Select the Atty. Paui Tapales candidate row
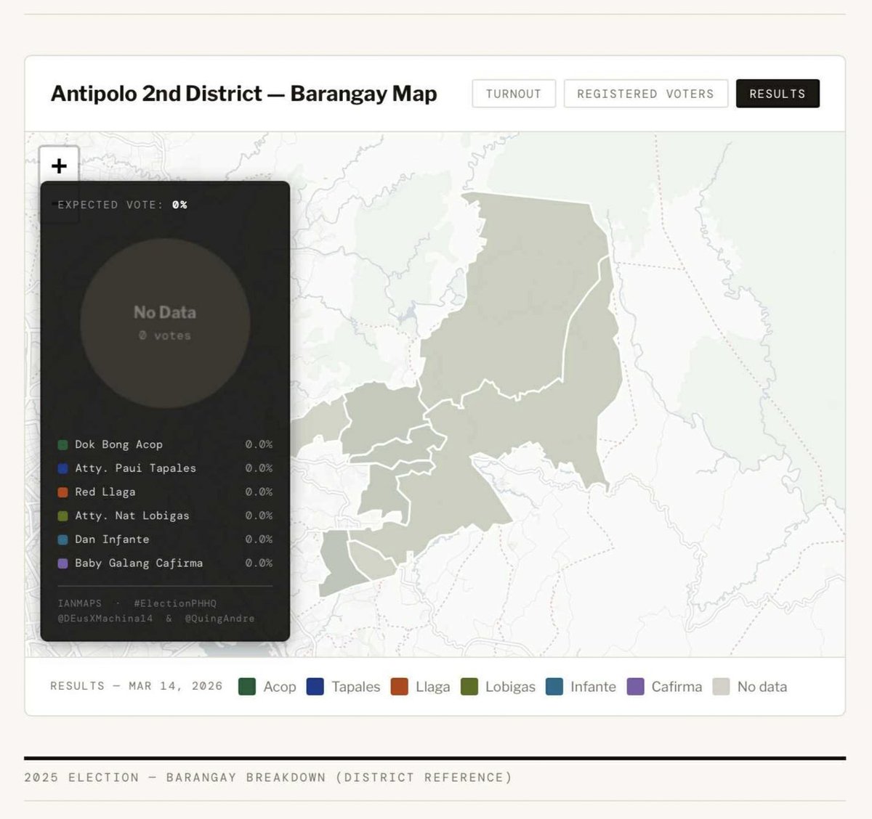This screenshot has width=872, height=819. (166, 468)
